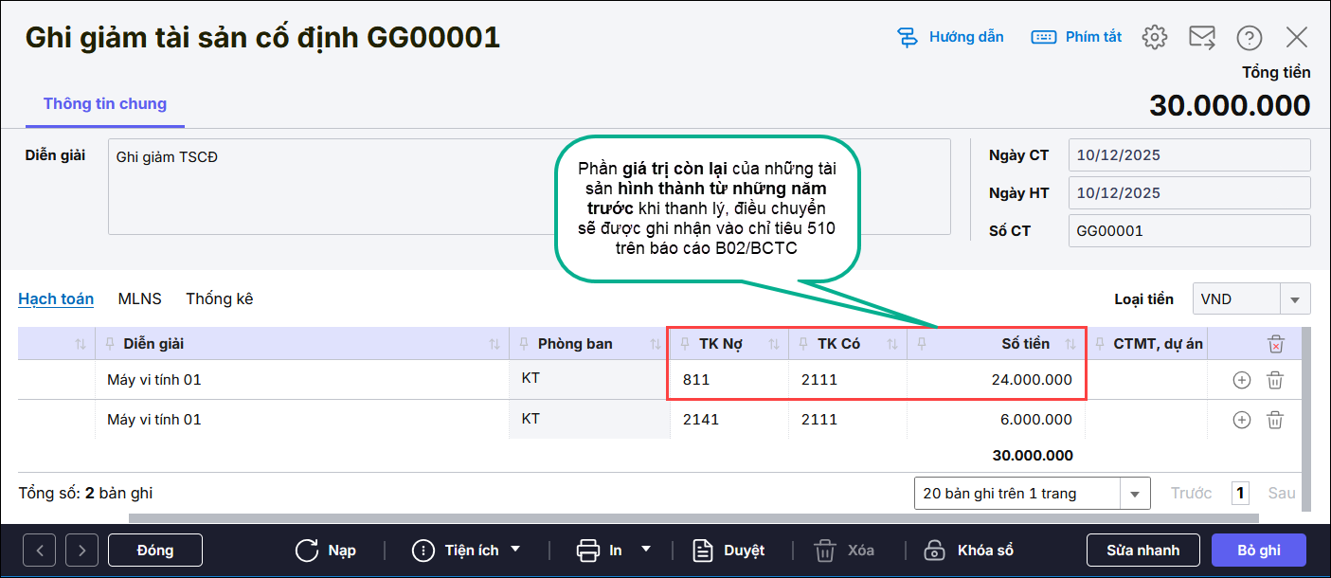Open the mail feedback icon

coord(1202,37)
